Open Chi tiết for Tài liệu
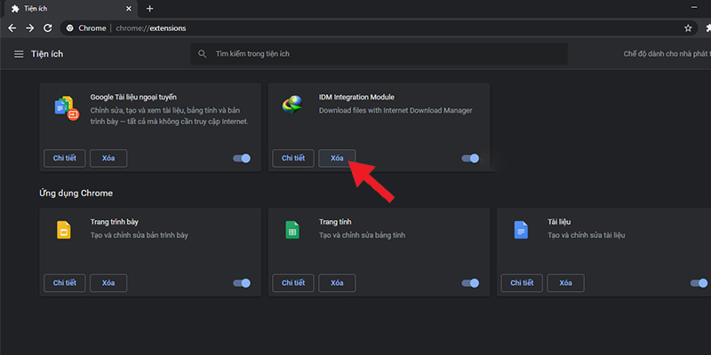 click(x=522, y=283)
